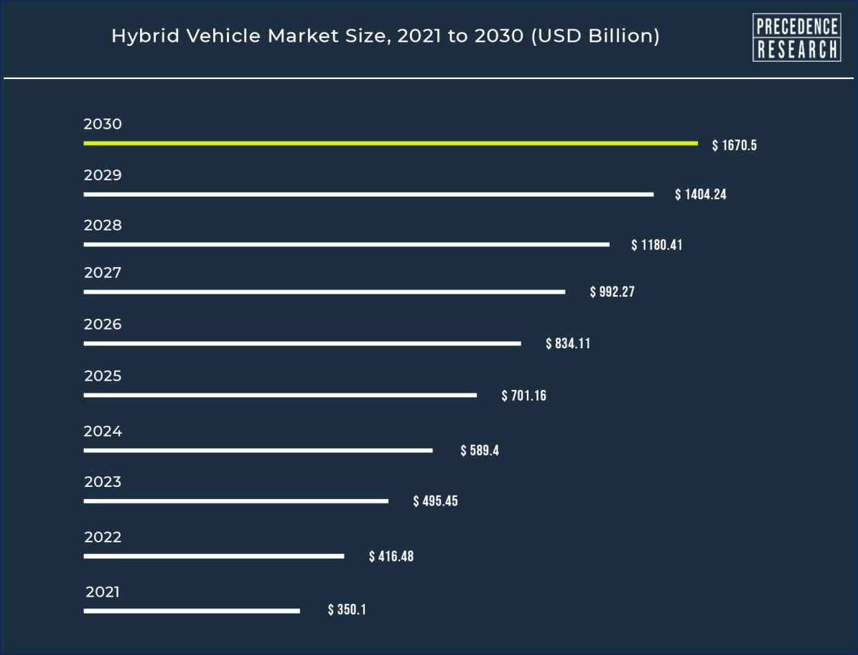Click the $ 589.4 value label

[479, 451]
